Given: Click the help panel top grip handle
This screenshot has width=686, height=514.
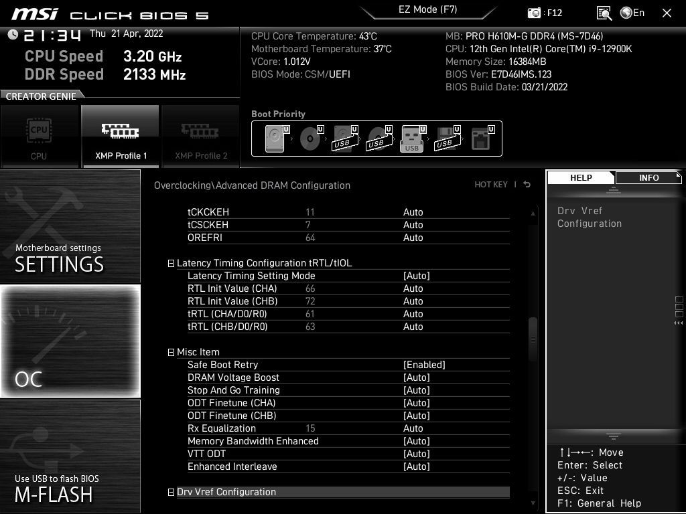Looking at the screenshot, I should pos(614,190).
